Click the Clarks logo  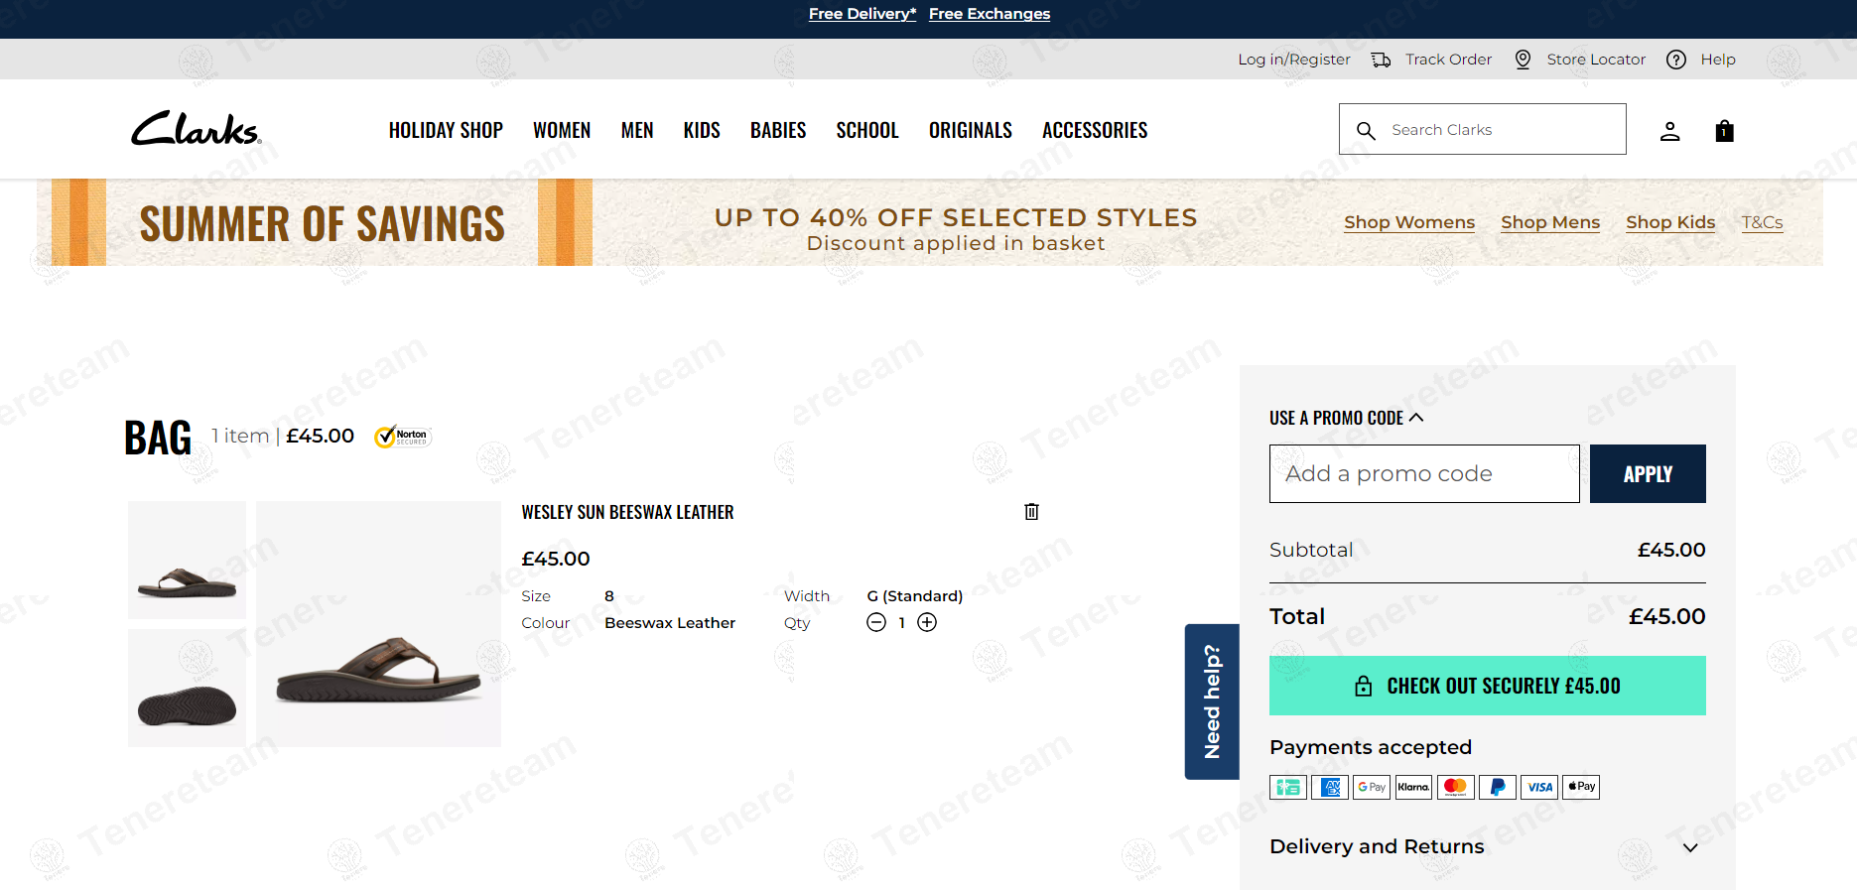(x=197, y=129)
